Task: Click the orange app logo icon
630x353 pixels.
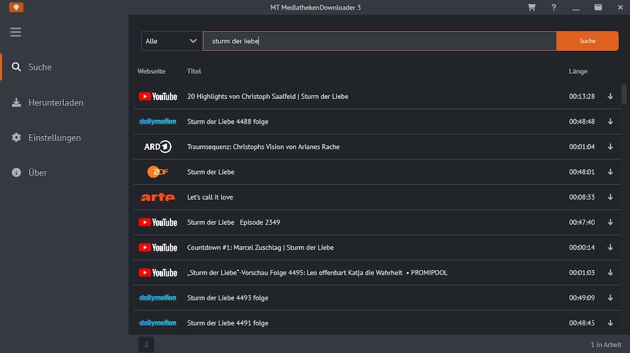Action: tap(17, 7)
